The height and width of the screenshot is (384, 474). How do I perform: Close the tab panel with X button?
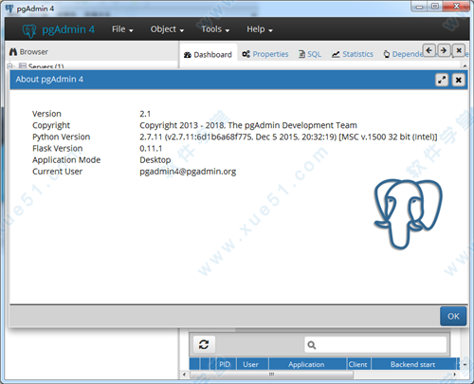pyautogui.click(x=459, y=50)
